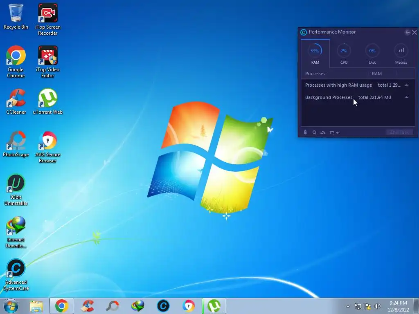Select the uTorrent Web desktop shortcut
Screen dimensions: 419x314
[47, 101]
